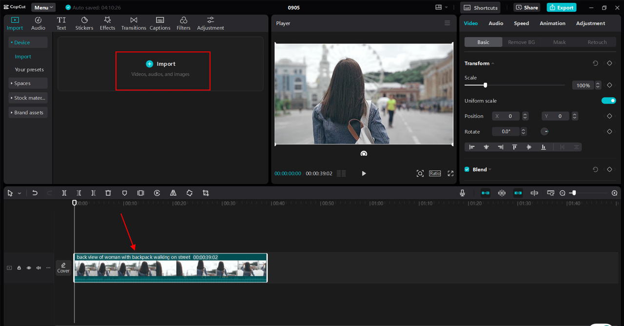Select the Mask sub-tab

[559, 42]
